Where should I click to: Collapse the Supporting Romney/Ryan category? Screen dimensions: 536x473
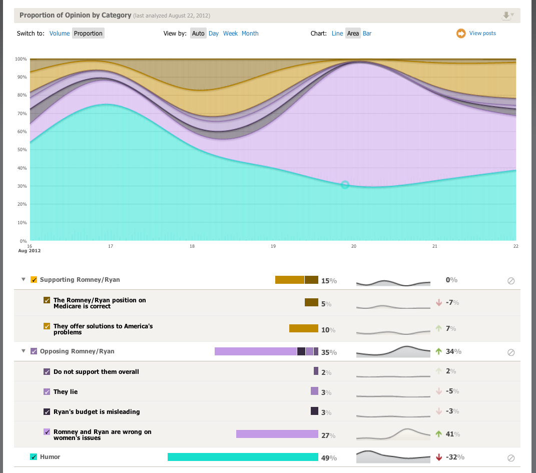[x=23, y=280]
